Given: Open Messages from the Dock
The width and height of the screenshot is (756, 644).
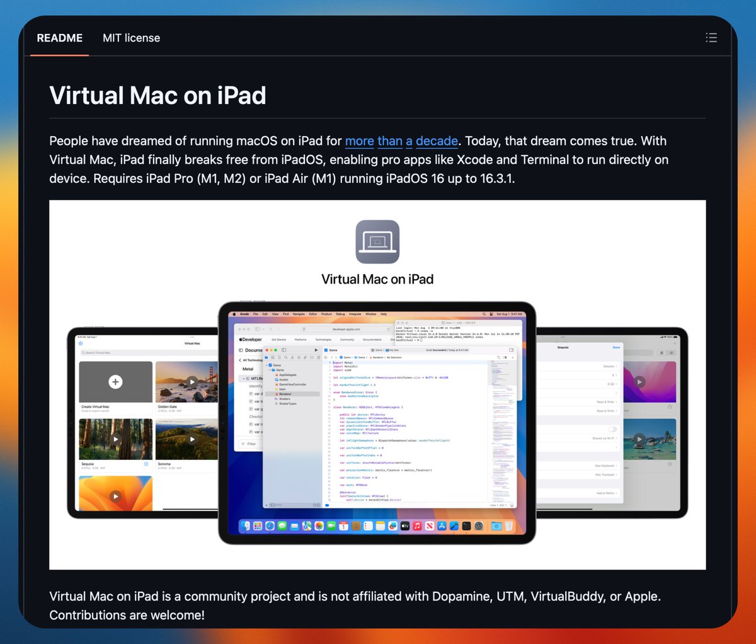Looking at the screenshot, I should click(282, 526).
